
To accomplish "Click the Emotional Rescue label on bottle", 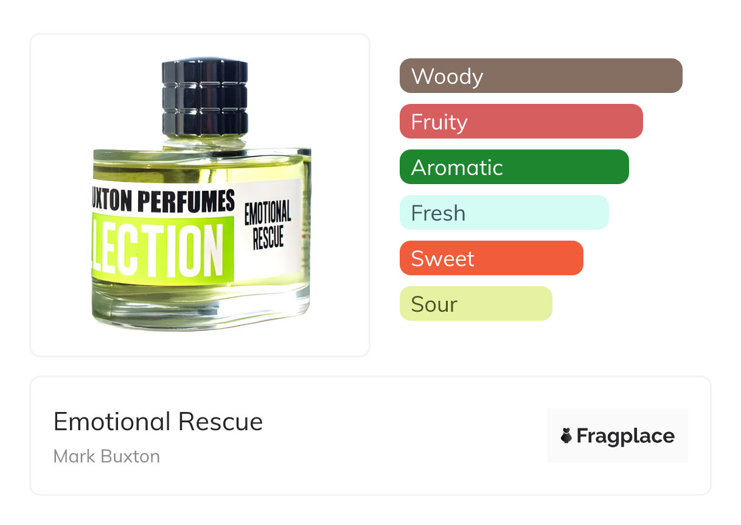I will pos(268,225).
